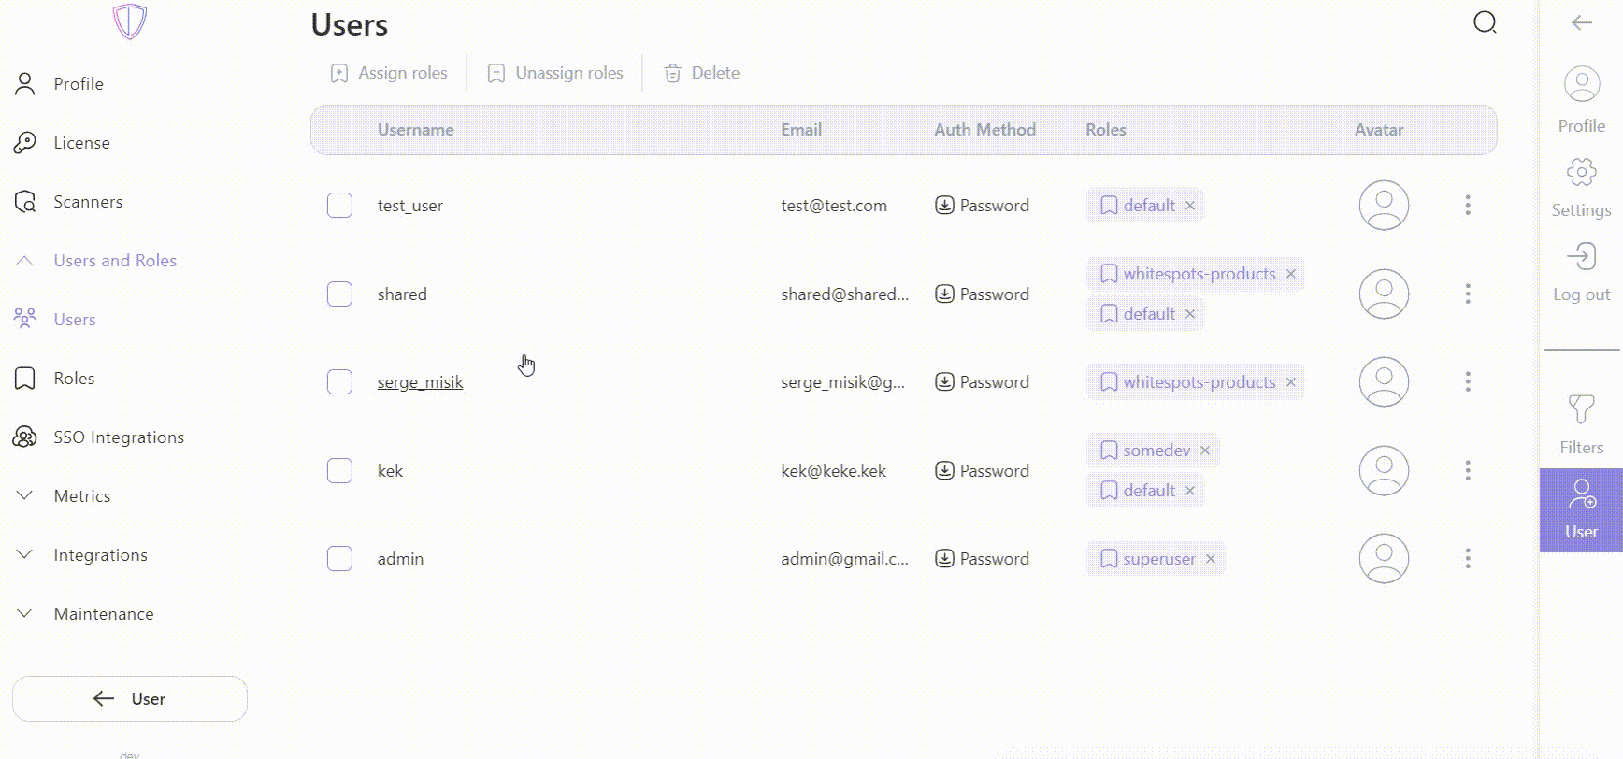Open SSO Integrations in sidebar
The width and height of the screenshot is (1623, 759).
[x=118, y=437]
